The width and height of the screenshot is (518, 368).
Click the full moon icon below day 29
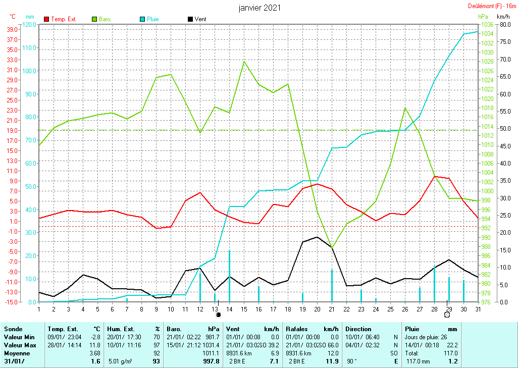tap(447, 314)
